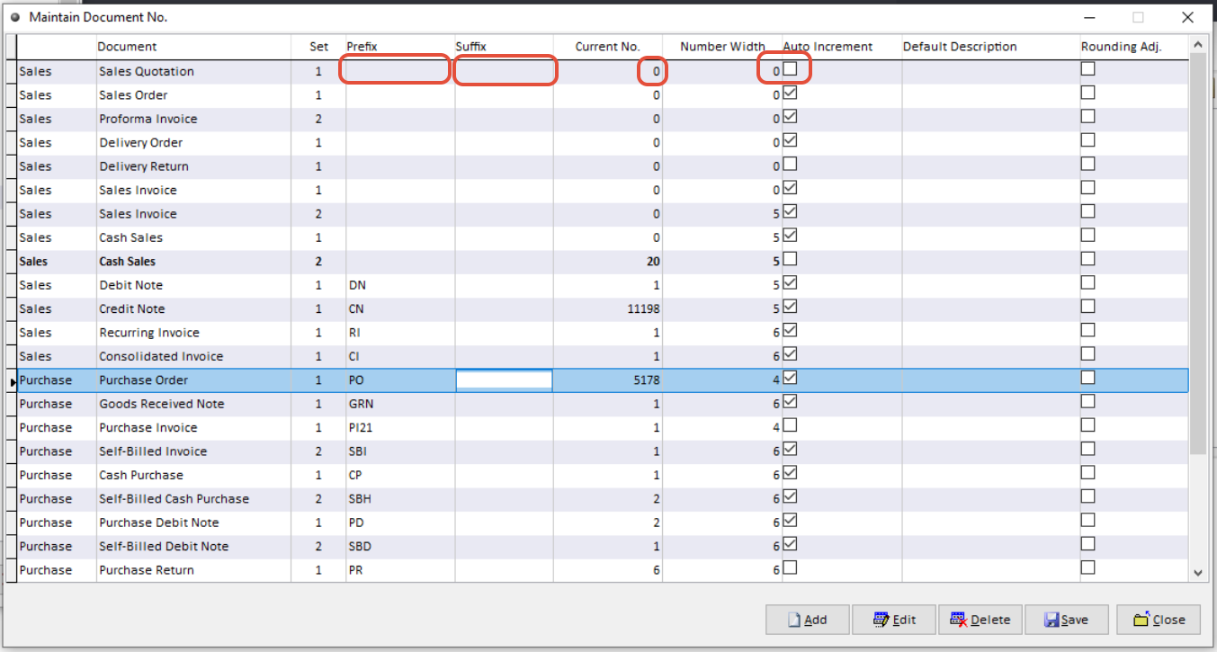Click the Prefix column header
This screenshot has width=1217, height=652.
[x=400, y=47]
